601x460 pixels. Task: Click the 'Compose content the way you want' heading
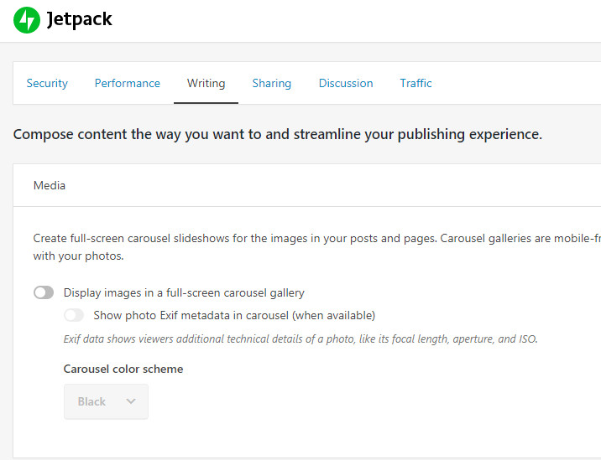pyautogui.click(x=278, y=134)
